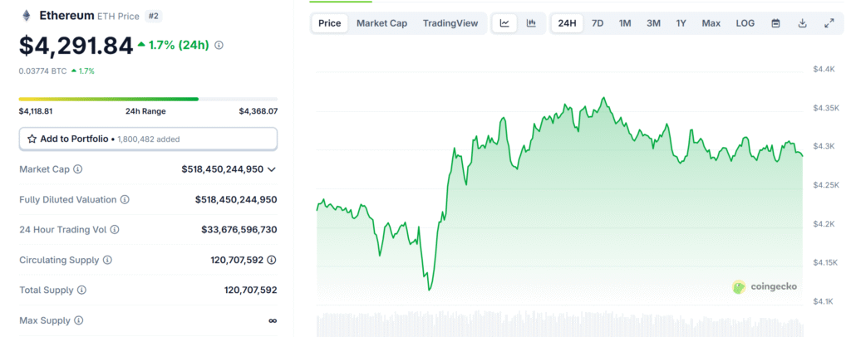Select the 24H time range
Screen dimensions: 851x337
tap(568, 23)
